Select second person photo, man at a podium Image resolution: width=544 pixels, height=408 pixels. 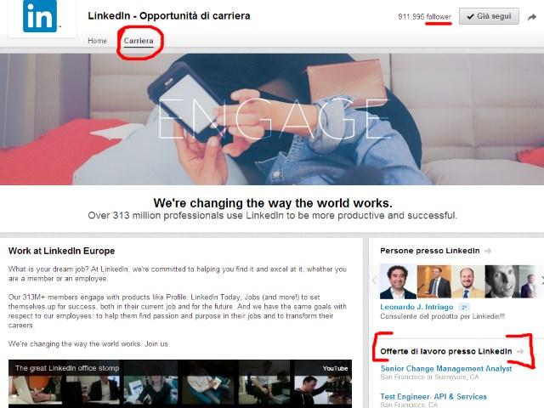(433, 281)
